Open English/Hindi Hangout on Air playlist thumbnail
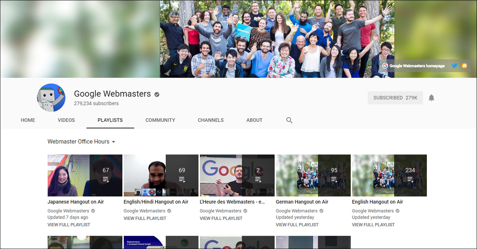The image size is (477, 249). 161,175
